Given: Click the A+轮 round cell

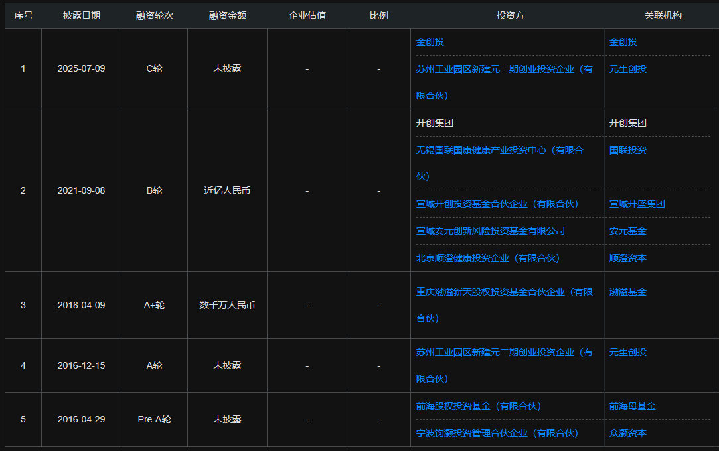Looking at the screenshot, I should click(154, 305).
